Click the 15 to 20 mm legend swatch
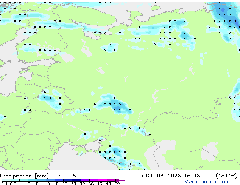Screen dimensions: 240x185 pyautogui.click(x=59, y=180)
